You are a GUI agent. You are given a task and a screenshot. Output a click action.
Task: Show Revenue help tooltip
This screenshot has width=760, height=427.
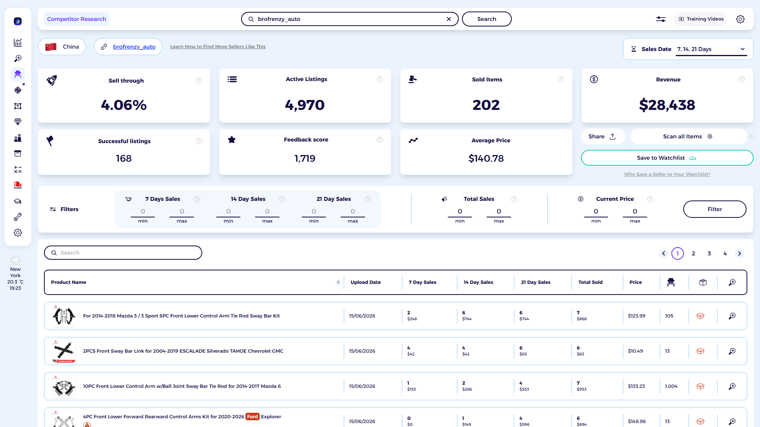(742, 79)
